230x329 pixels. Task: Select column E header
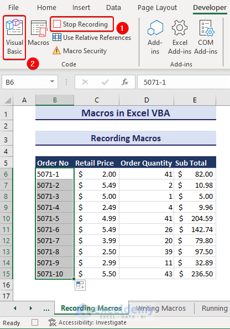pos(195,100)
